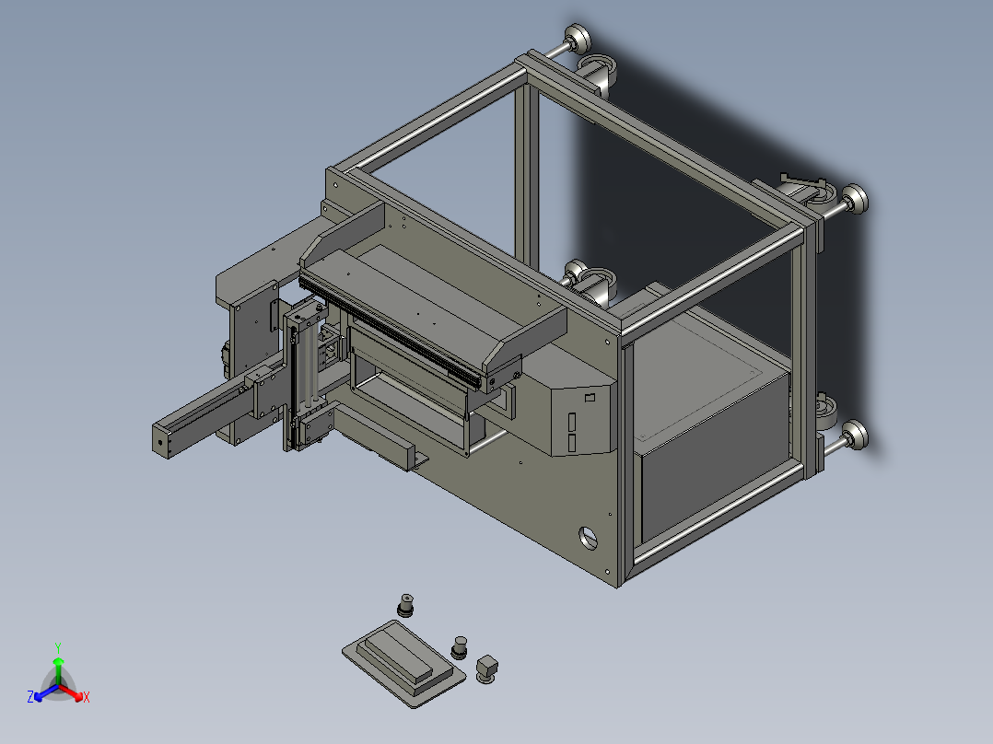Click the blue Z axis arrow of triad
Screen dimensions: 993x744
point(46,692)
